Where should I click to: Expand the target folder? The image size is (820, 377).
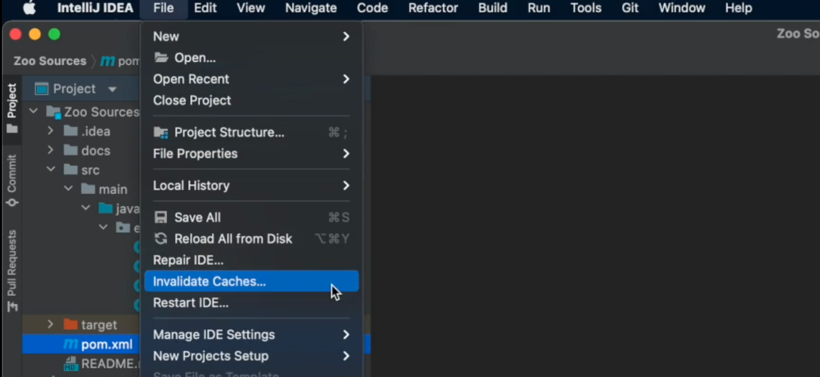(x=50, y=324)
